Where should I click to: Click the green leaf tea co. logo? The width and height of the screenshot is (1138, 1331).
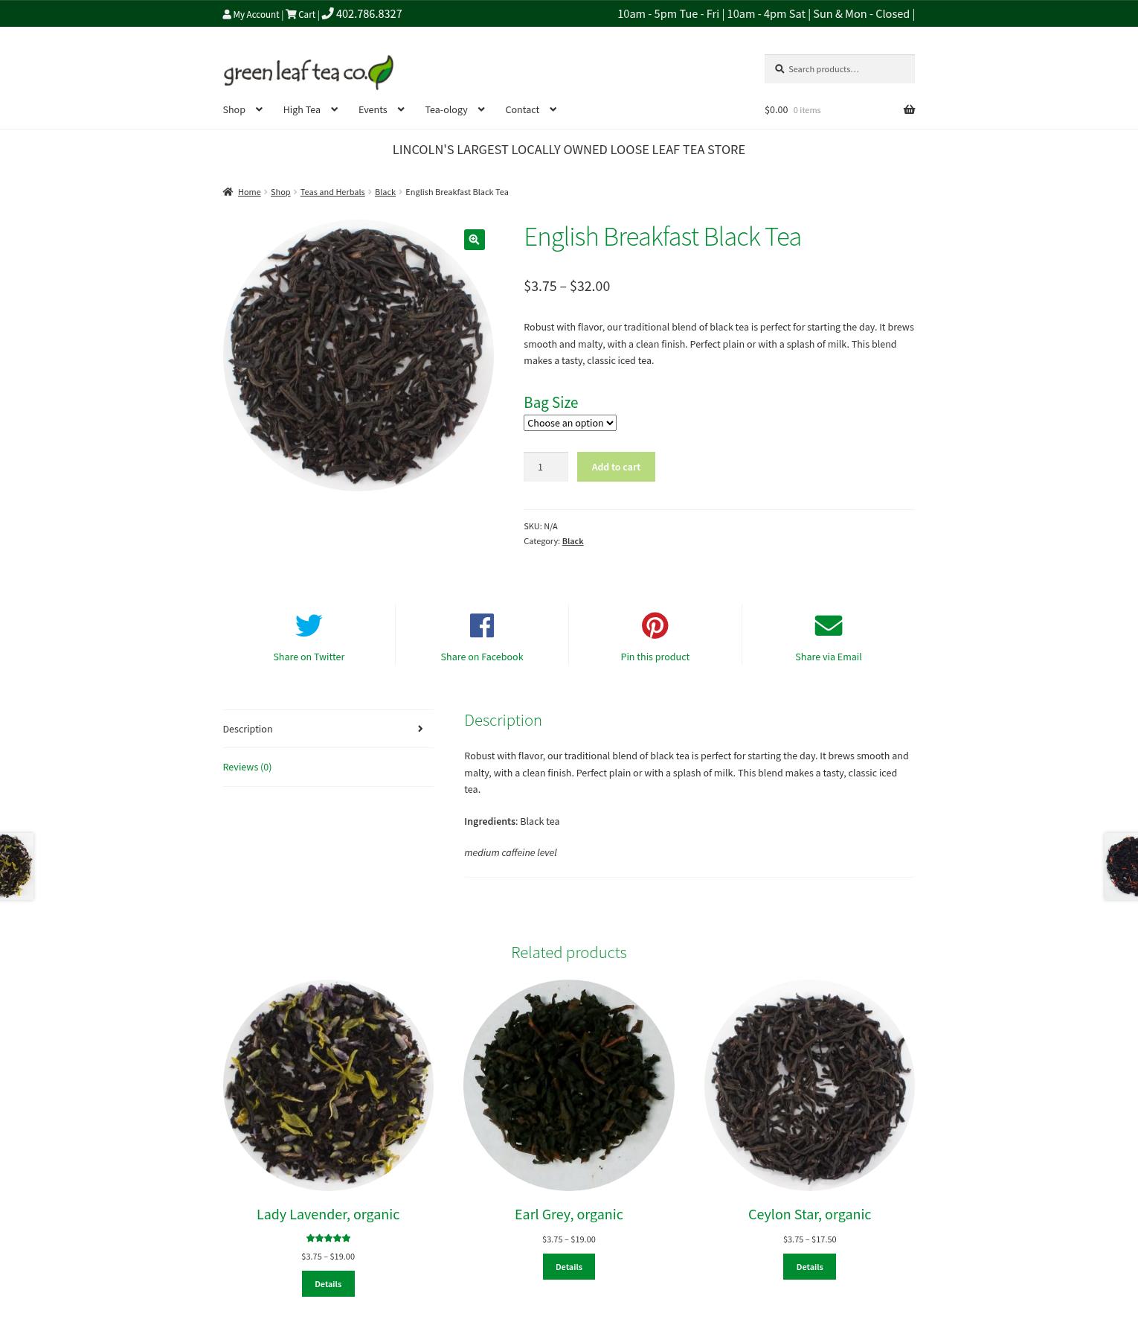(308, 72)
